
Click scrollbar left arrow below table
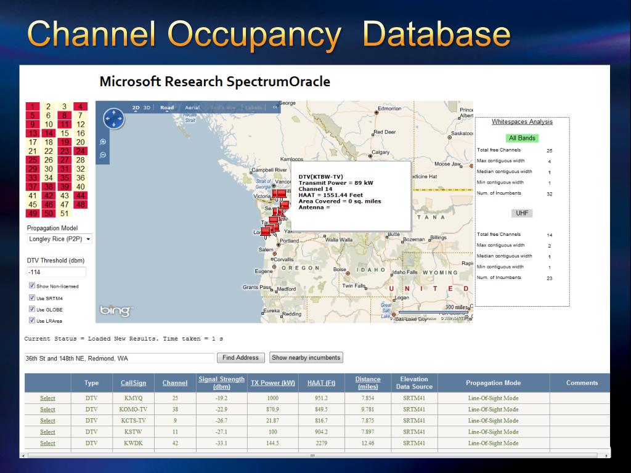[23, 456]
